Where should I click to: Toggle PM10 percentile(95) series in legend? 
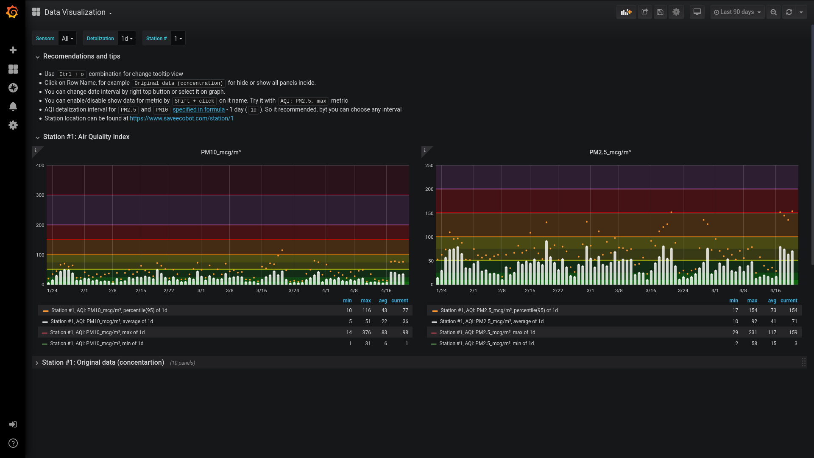[109, 310]
